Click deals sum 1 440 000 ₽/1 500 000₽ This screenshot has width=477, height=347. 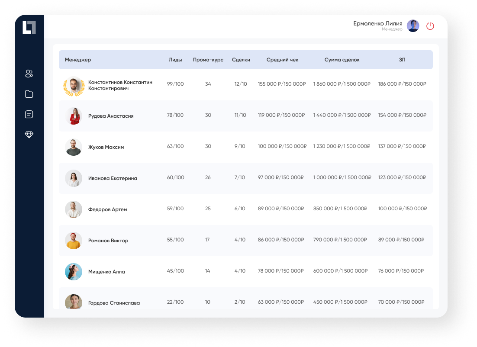pyautogui.click(x=342, y=115)
